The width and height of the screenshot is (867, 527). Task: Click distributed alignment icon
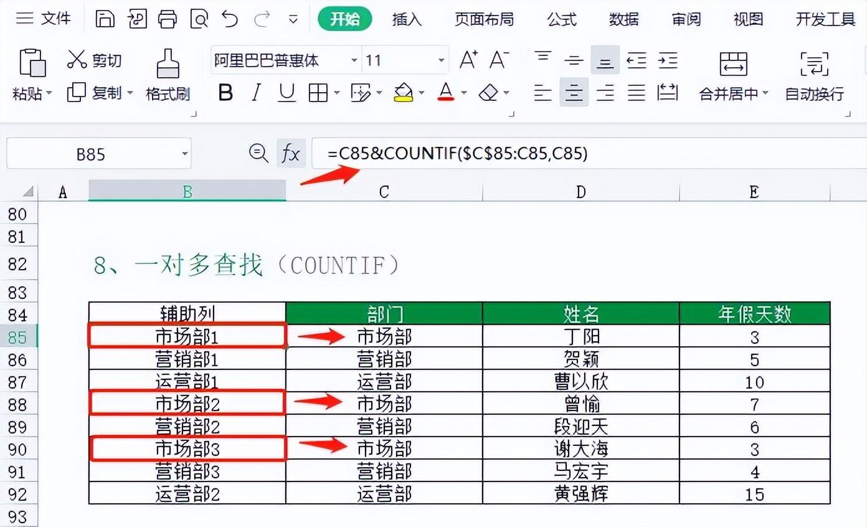click(x=668, y=93)
